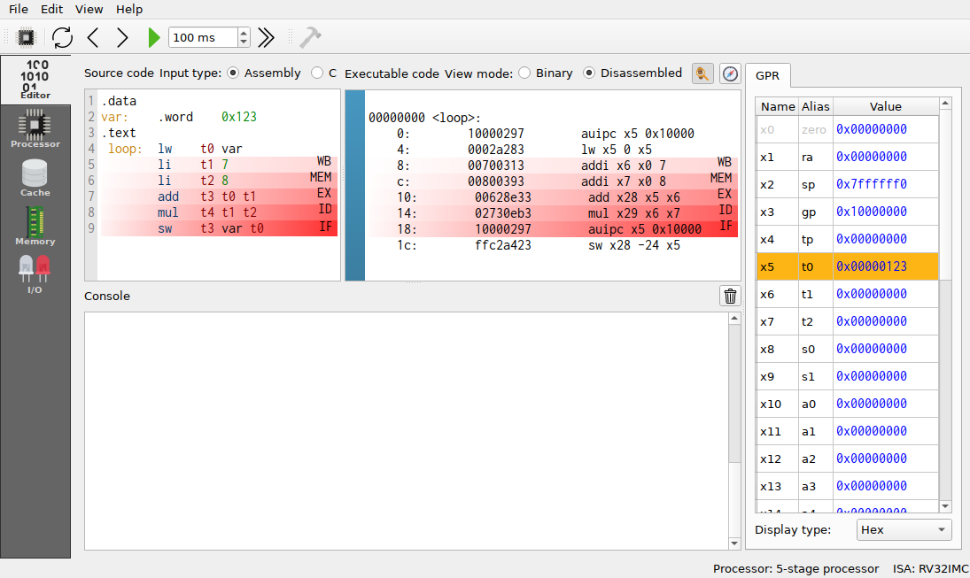Click disassembly line 'addi x6 x0 7'
The height and width of the screenshot is (578, 970).
tap(553, 166)
